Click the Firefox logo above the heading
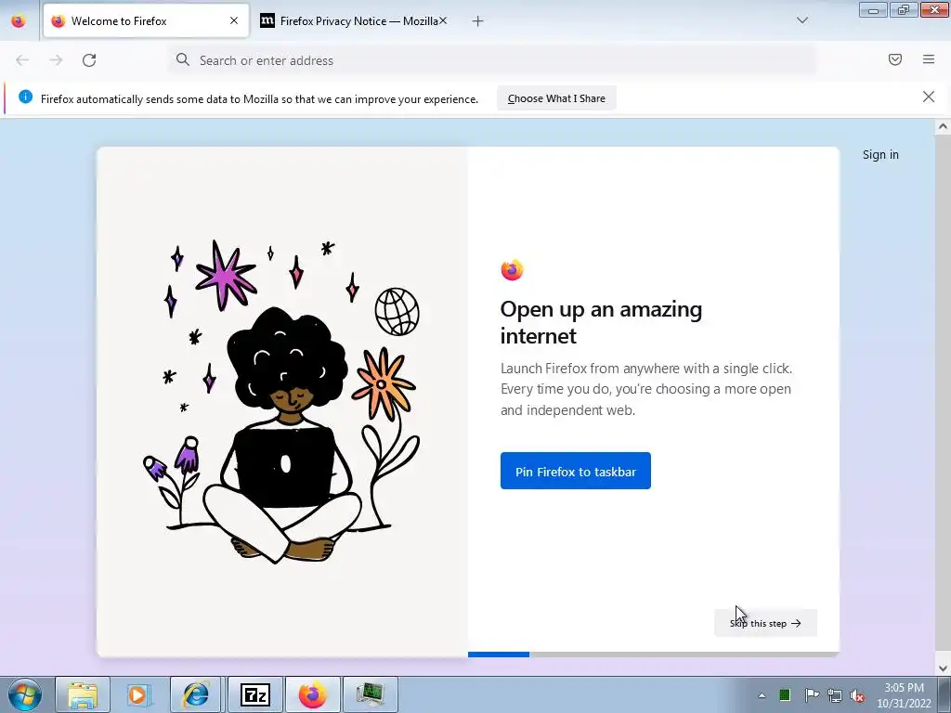Viewport: 951px width, 713px height. [512, 270]
